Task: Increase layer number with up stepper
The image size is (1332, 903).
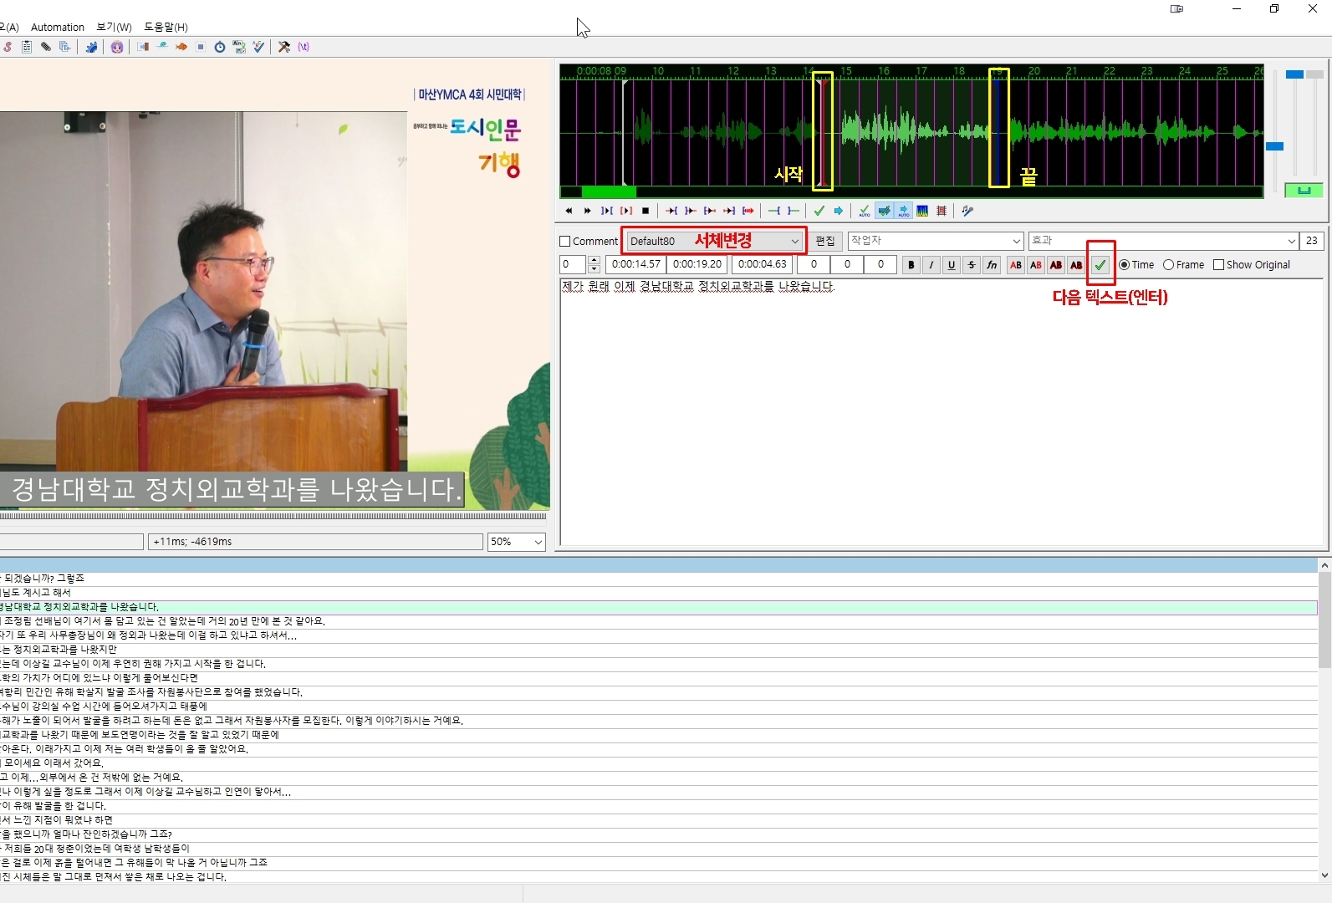Action: (594, 260)
